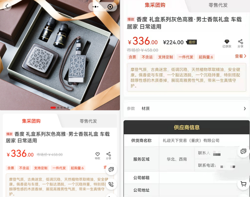
Task: Open chat from the right panel message icon
Action: pyautogui.click(x=243, y=151)
